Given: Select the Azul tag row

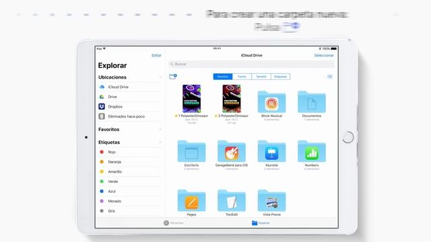Looking at the screenshot, I should coord(130,191).
